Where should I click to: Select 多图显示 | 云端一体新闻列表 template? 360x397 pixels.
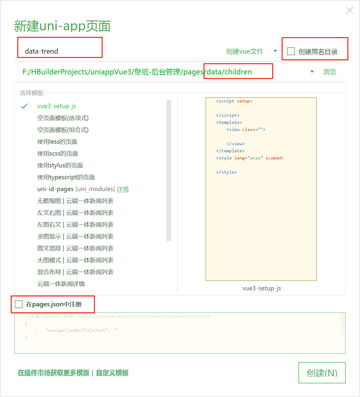coord(75,236)
